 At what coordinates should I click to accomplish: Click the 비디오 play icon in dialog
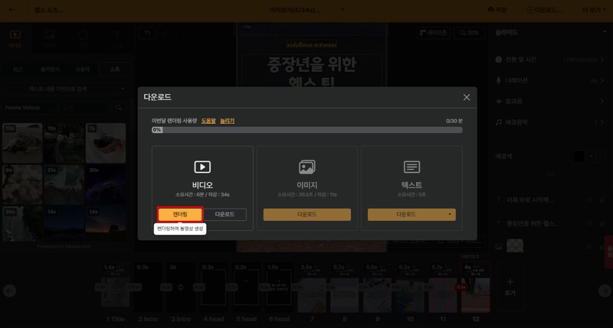(x=202, y=167)
